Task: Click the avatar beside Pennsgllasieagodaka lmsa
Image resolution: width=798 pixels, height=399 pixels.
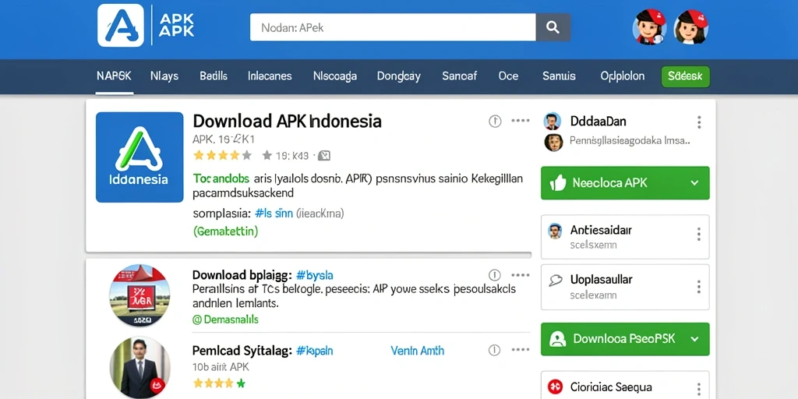Action: (553, 142)
